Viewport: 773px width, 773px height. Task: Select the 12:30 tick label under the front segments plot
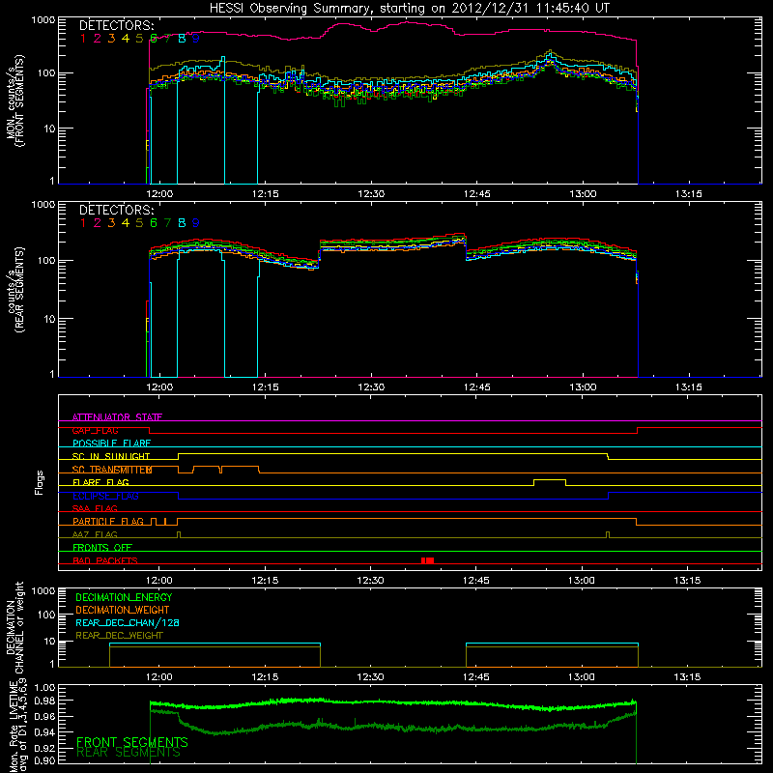371,194
